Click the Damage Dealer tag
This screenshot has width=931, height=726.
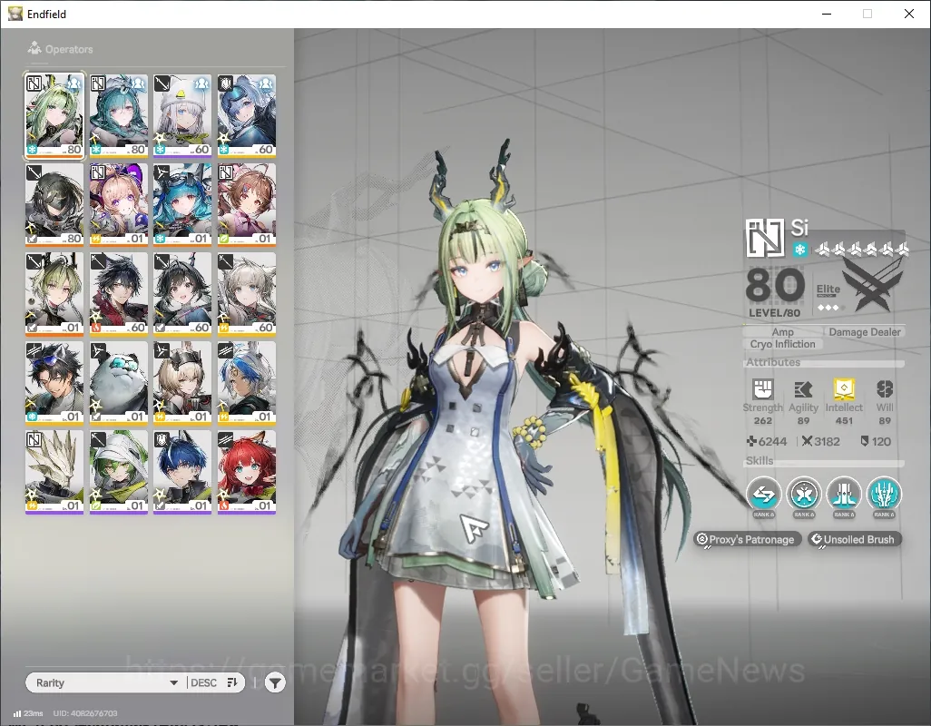pyautogui.click(x=865, y=332)
